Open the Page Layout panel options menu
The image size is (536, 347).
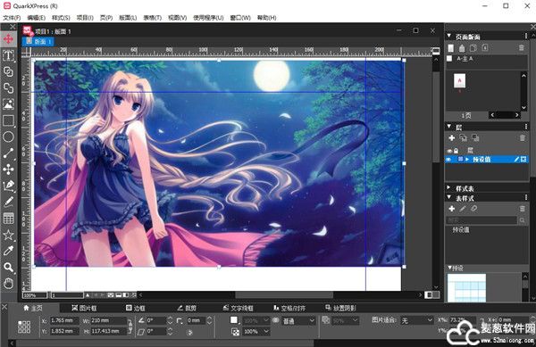tap(526, 36)
